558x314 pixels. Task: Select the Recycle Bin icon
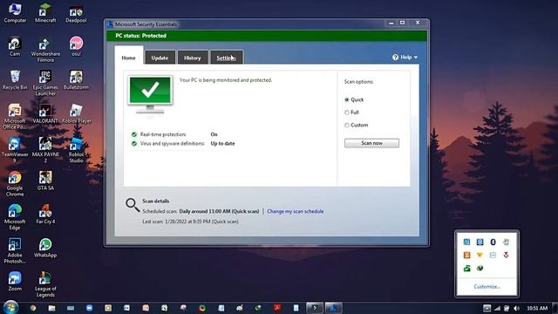[x=15, y=79]
